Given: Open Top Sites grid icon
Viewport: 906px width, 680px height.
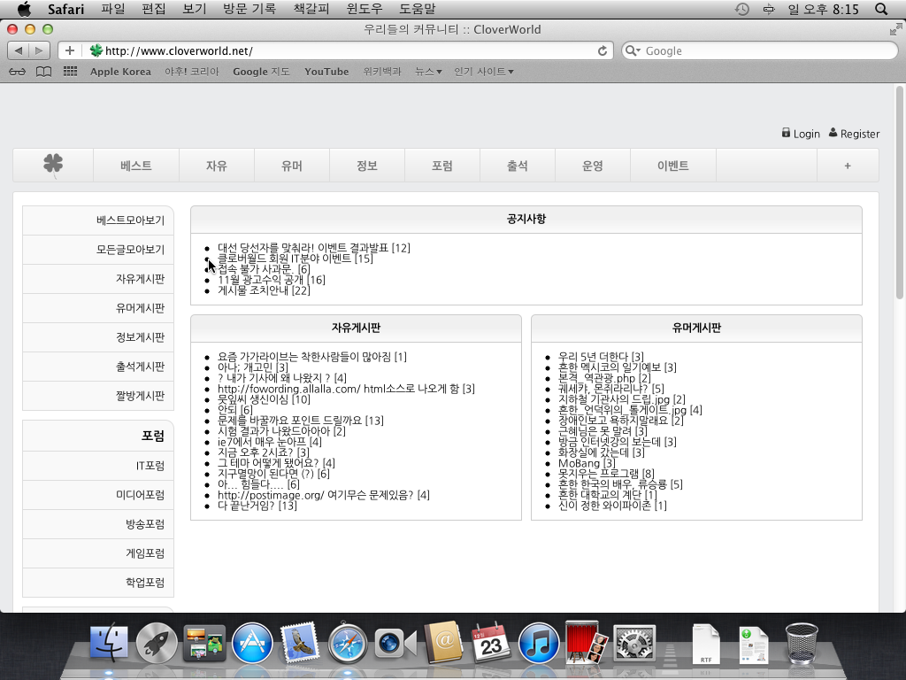Looking at the screenshot, I should (70, 72).
